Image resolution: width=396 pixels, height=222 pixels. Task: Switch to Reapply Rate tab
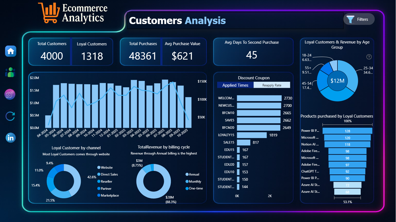[x=272, y=85]
